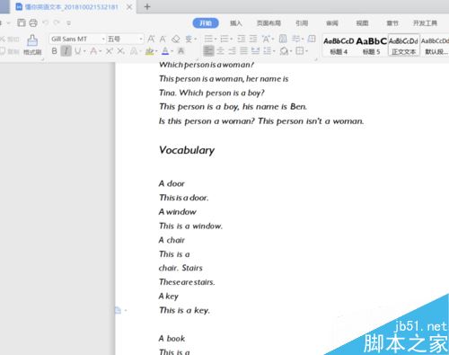
Task: Click the line 'This is a window.'
Action: [190, 226]
